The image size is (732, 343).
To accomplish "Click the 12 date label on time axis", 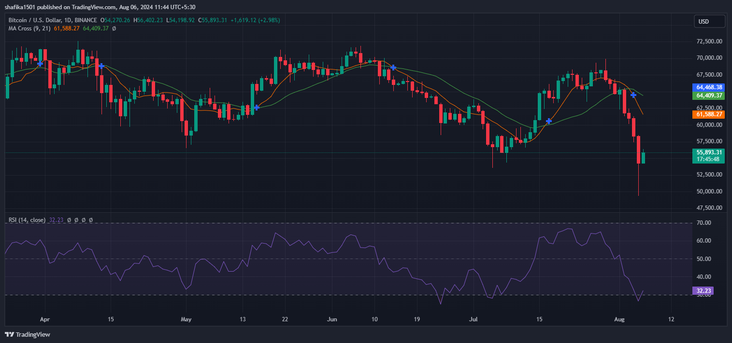I will (x=671, y=319).
